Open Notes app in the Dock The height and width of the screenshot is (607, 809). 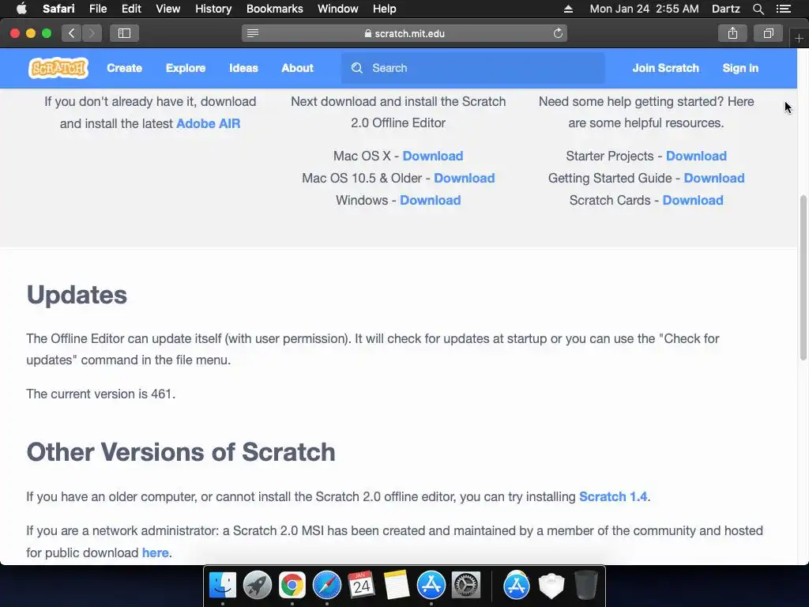(397, 586)
